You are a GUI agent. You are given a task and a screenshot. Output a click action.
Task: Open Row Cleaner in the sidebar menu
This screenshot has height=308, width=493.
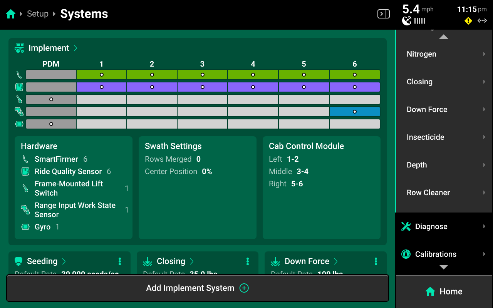click(x=444, y=192)
